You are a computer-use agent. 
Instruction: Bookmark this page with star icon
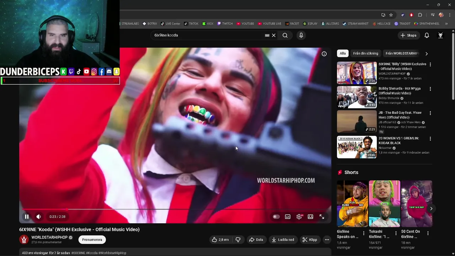pos(391,15)
